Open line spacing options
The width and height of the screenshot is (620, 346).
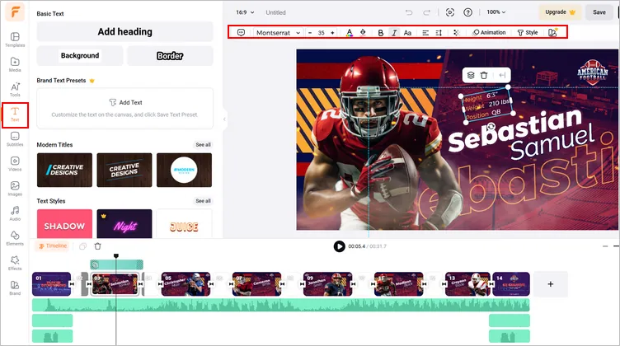(x=439, y=33)
